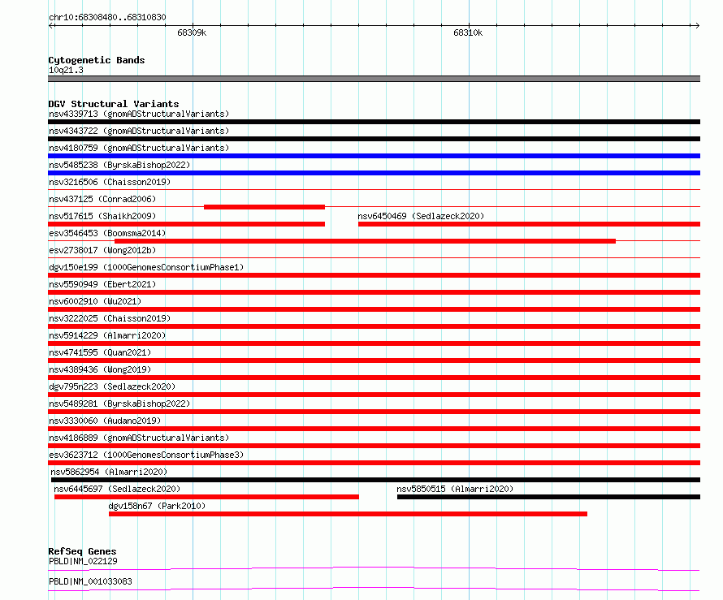This screenshot has width=723, height=600.
Task: Open variant nsv5850515 (Almarri2020)
Action: (455, 489)
